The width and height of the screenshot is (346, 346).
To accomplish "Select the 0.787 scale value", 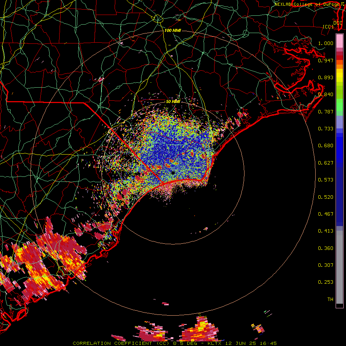I will click(326, 111).
